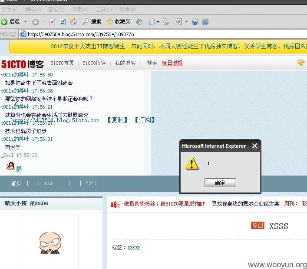Screen dimensions: 307x269
Task: Click chat line 而大学
Action: click(x=13, y=147)
